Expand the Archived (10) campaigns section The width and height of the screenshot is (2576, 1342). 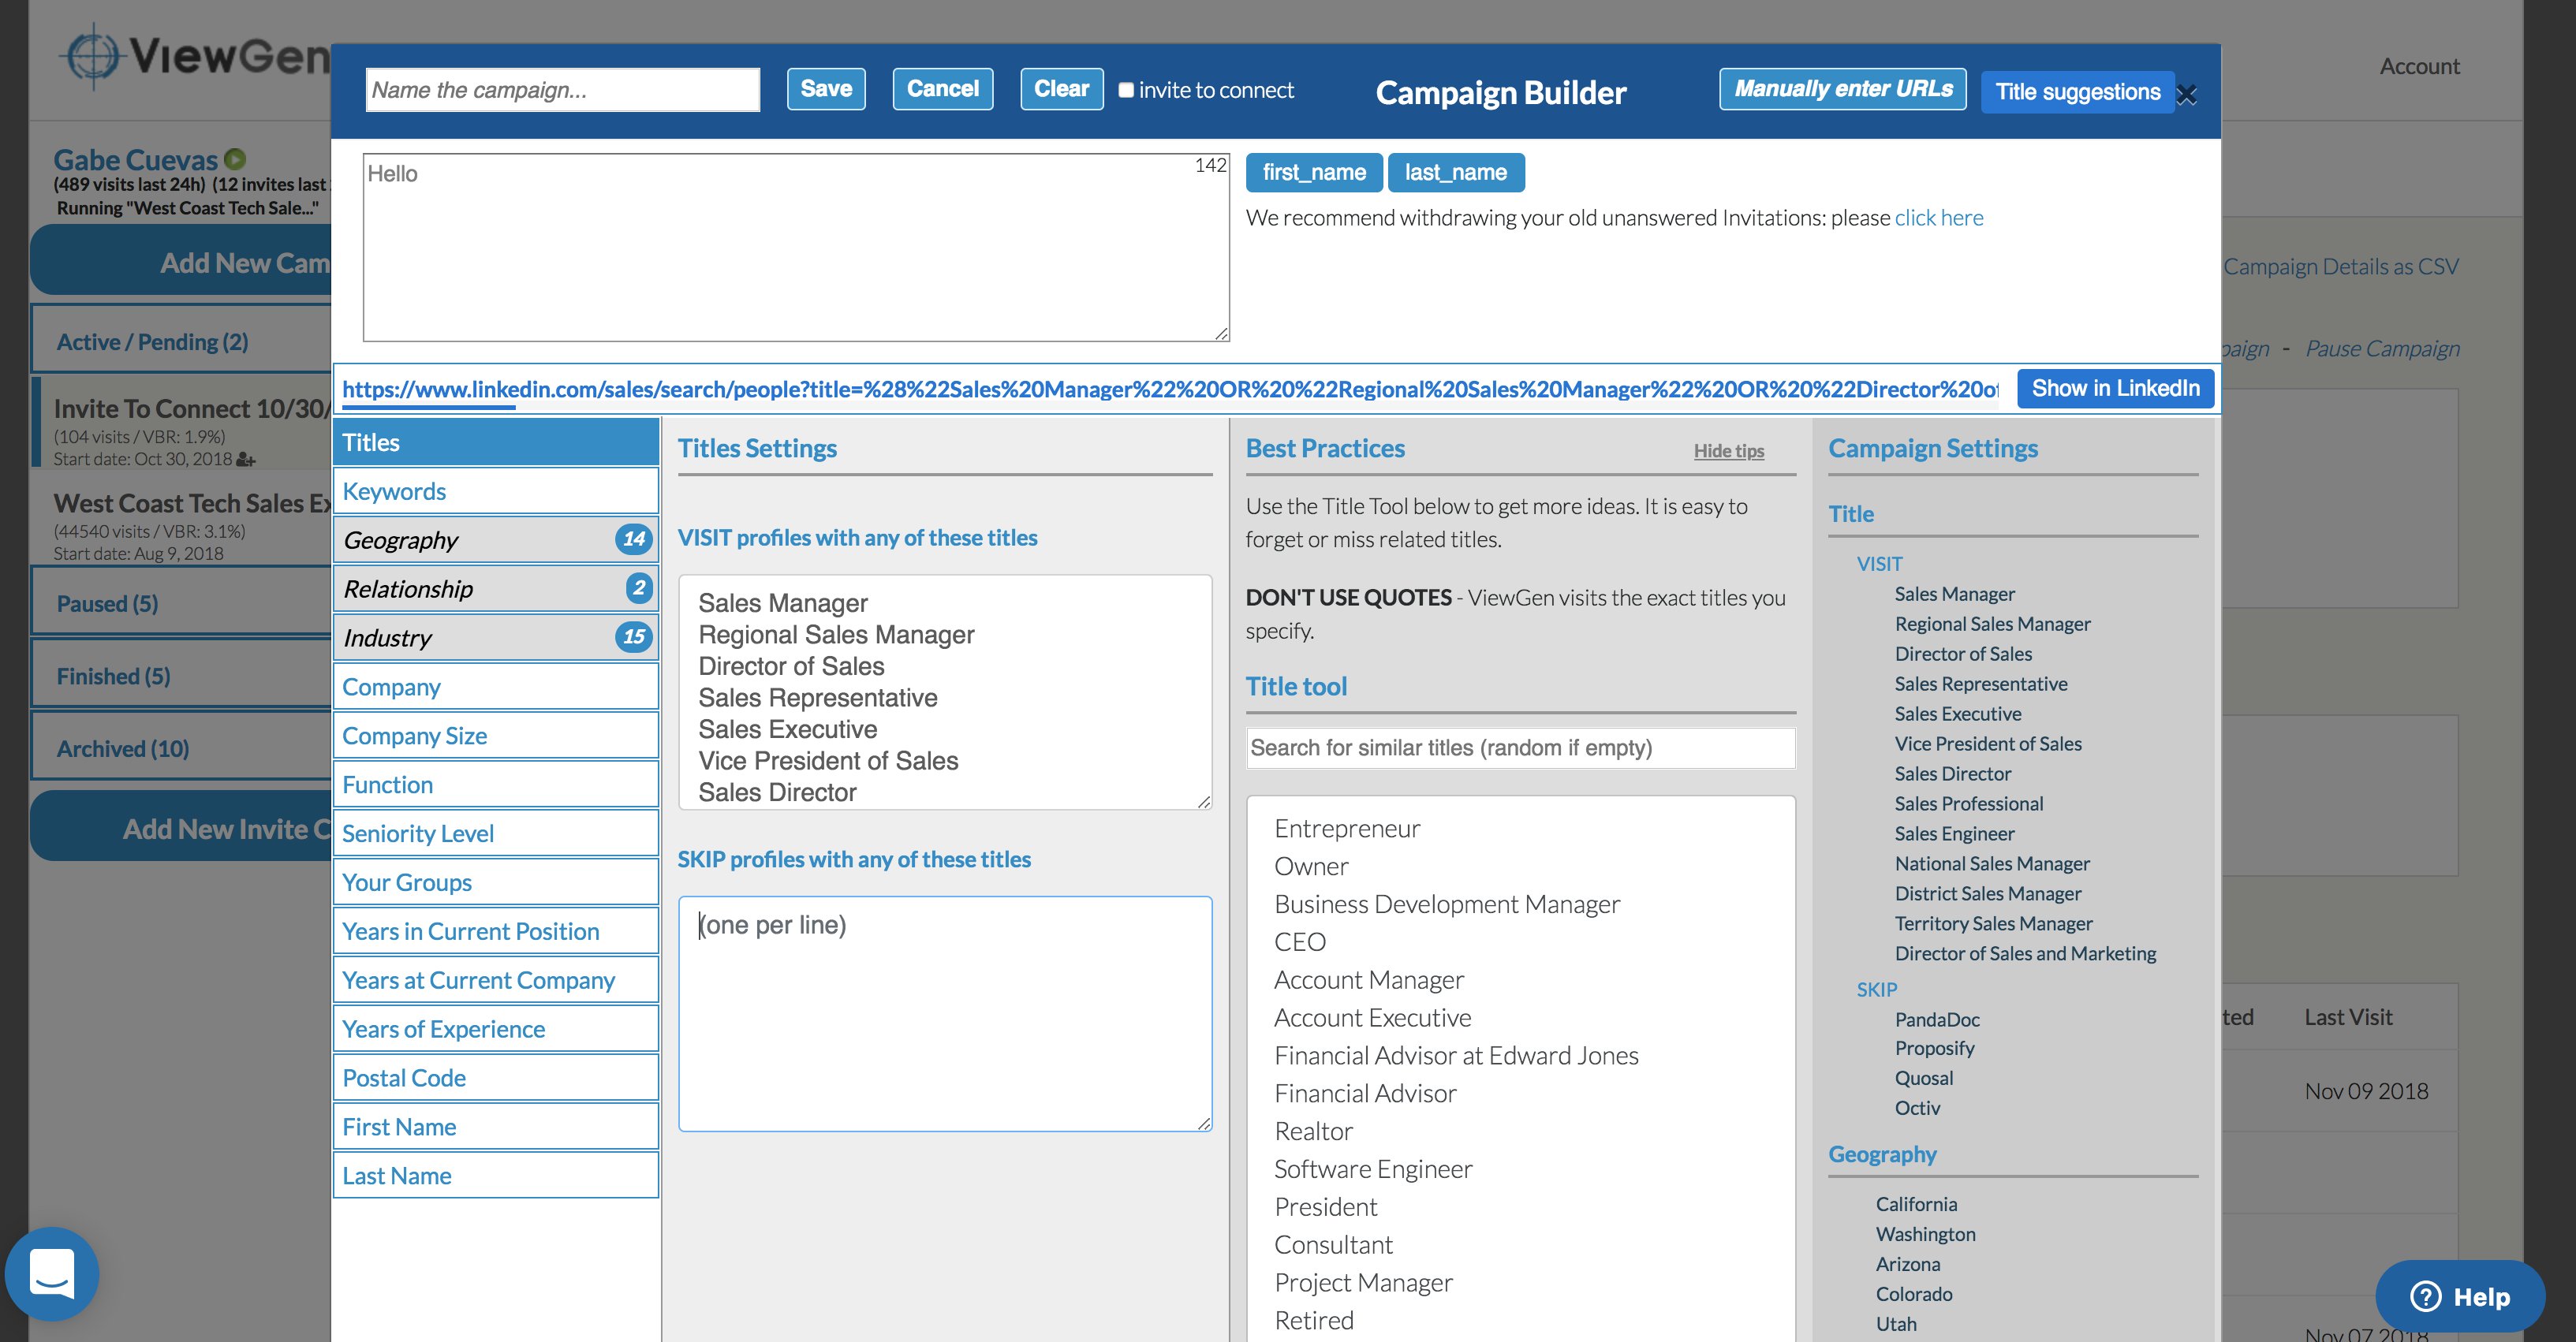(x=122, y=747)
